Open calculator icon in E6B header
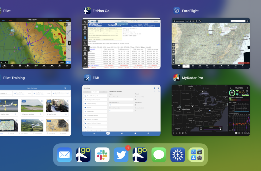Image resolution: width=261 pixels, height=171 pixels. pyautogui.click(x=158, y=88)
